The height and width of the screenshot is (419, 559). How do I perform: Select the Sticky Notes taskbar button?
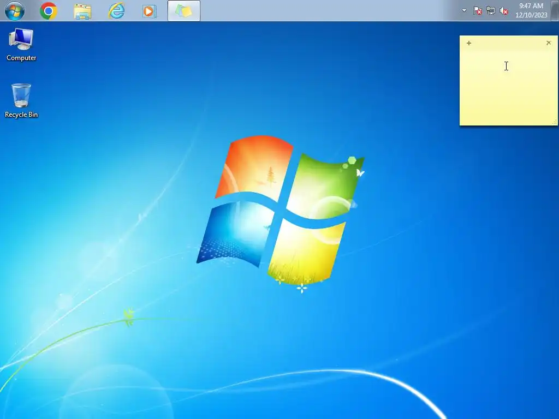[184, 11]
